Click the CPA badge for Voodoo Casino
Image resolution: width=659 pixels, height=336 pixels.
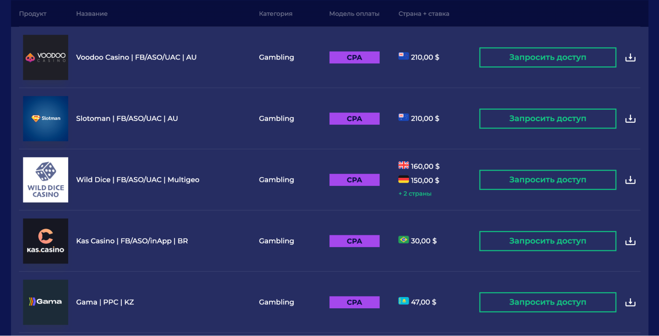tap(354, 57)
